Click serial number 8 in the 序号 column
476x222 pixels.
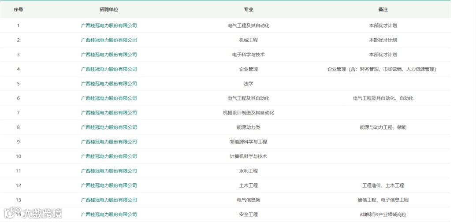pyautogui.click(x=18, y=127)
